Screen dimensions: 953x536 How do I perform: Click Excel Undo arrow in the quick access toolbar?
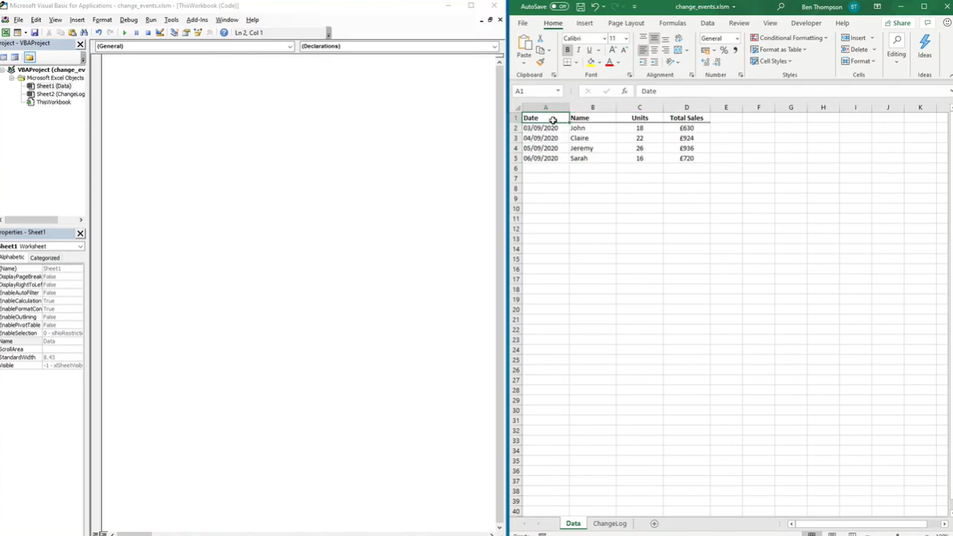[x=595, y=6]
